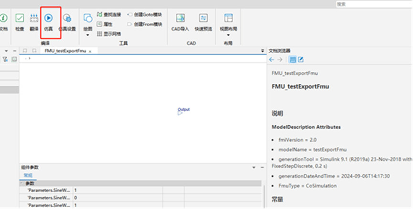Viewport: 413px width, 209px height.
Task: Click the 组件参数 panel scrollbar
Action: (264, 197)
